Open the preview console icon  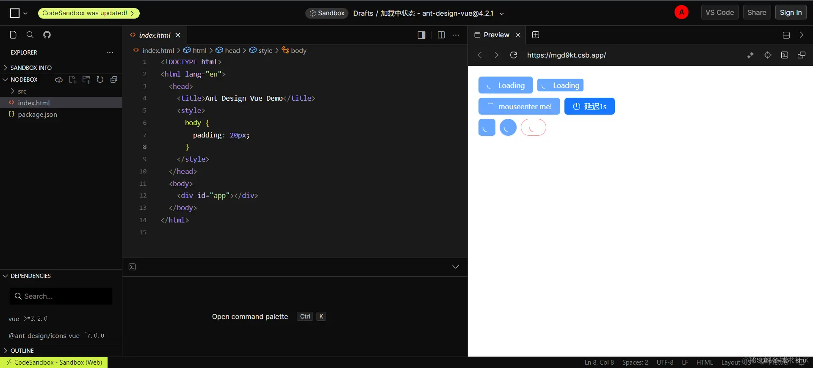tap(785, 55)
